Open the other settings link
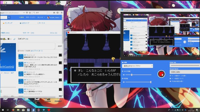This screenshot has height=112, width=200. (177, 81)
